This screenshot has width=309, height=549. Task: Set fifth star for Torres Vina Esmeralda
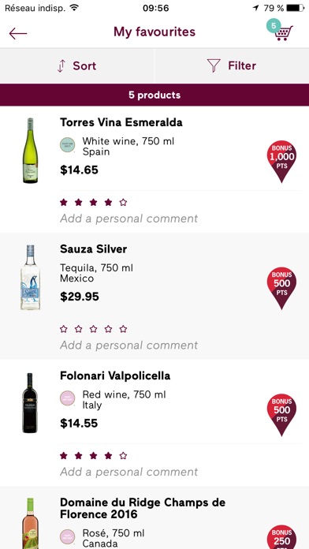point(123,202)
